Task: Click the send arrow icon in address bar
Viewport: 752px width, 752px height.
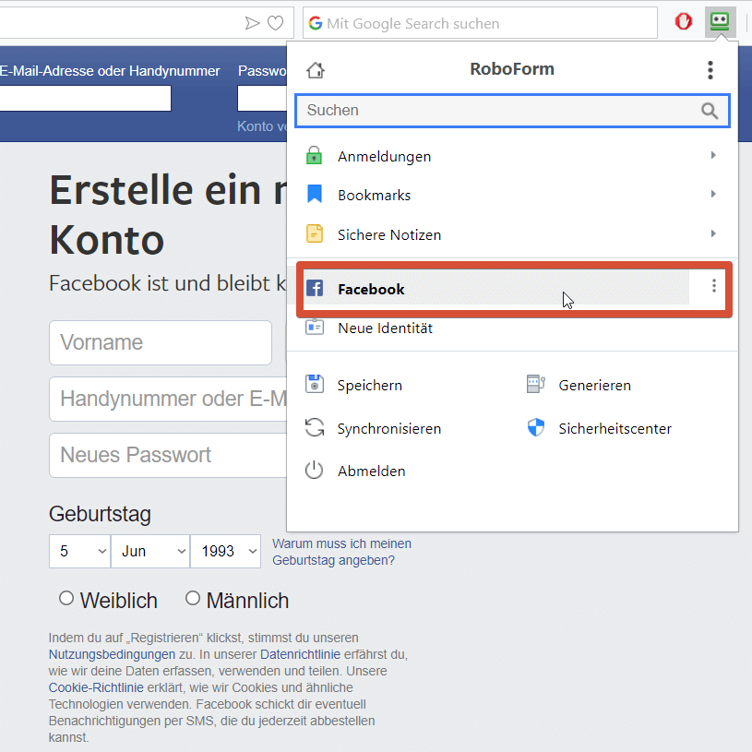Action: pos(252,23)
